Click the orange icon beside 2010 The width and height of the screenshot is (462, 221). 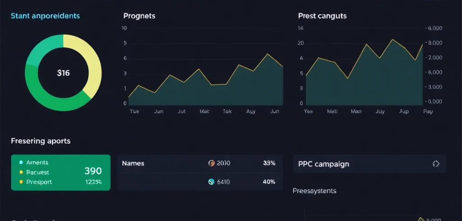point(211,163)
